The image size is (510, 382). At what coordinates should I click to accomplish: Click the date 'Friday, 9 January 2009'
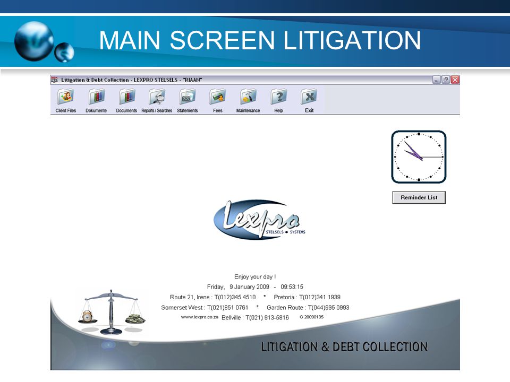pos(238,287)
